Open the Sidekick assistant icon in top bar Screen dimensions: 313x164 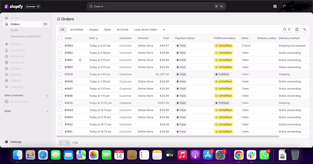(275, 6)
